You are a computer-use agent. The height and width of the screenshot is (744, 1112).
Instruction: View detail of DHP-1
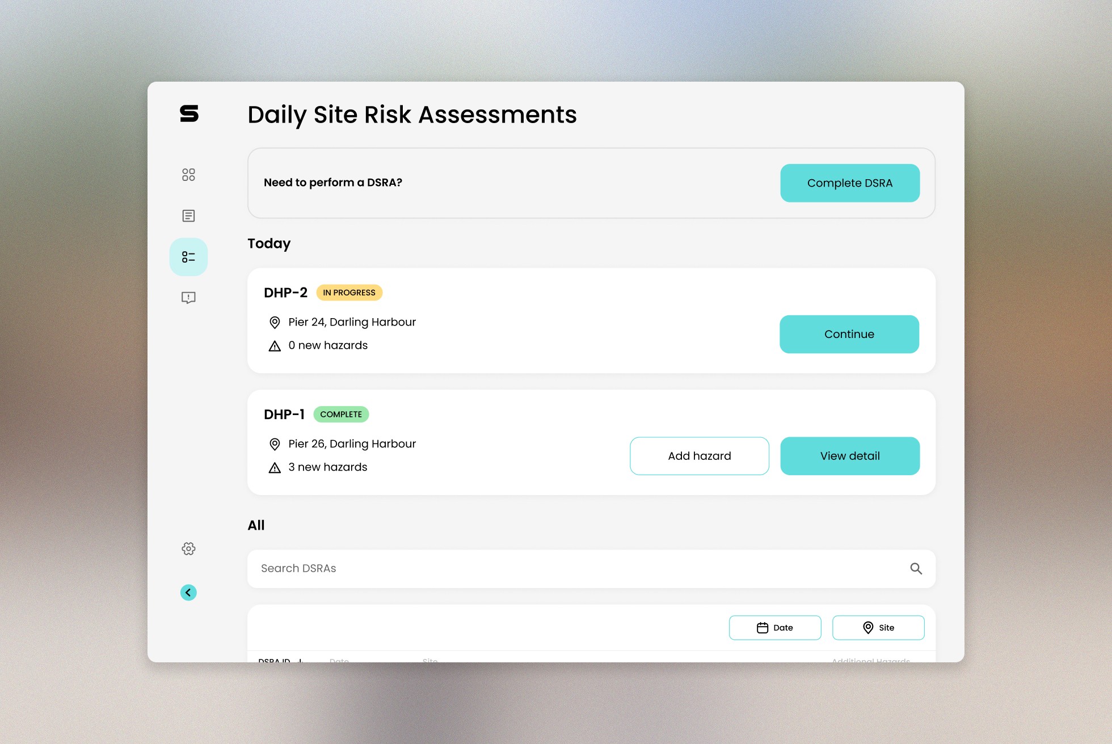coord(849,456)
